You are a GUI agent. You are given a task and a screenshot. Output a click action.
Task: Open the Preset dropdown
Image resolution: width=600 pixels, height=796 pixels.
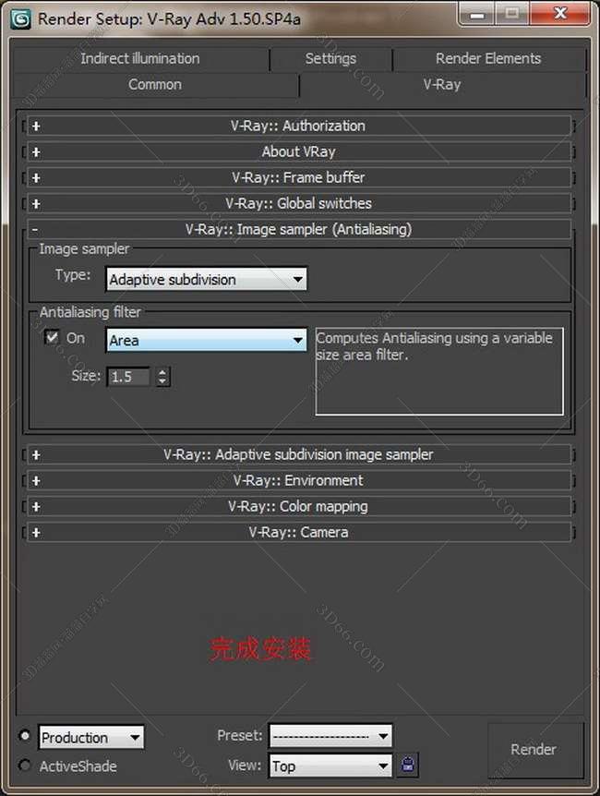coord(330,736)
